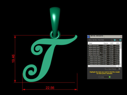
Task: Click the vertical scrollbar thumb in metal list
Action: [121, 46]
